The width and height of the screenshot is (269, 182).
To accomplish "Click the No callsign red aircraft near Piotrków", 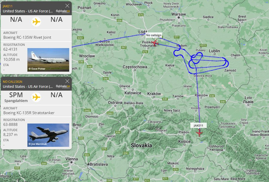I will pyautogui.click(x=155, y=43).
